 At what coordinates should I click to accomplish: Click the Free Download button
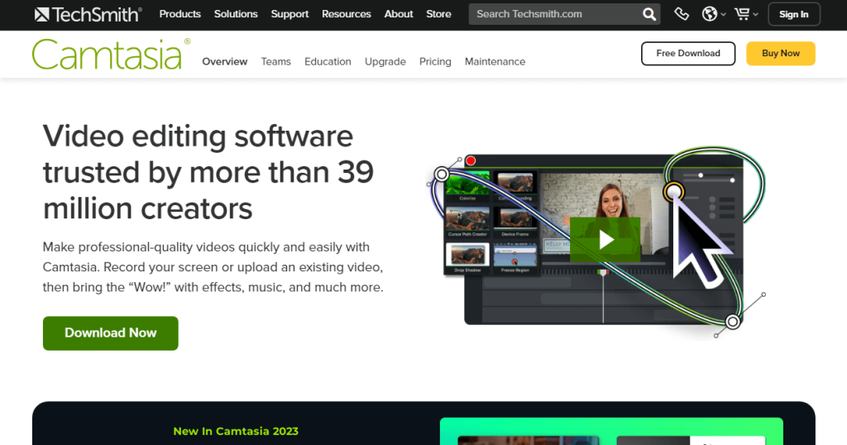coord(688,54)
